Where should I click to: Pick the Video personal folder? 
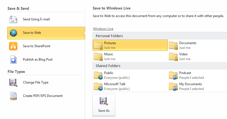[x=197, y=56]
